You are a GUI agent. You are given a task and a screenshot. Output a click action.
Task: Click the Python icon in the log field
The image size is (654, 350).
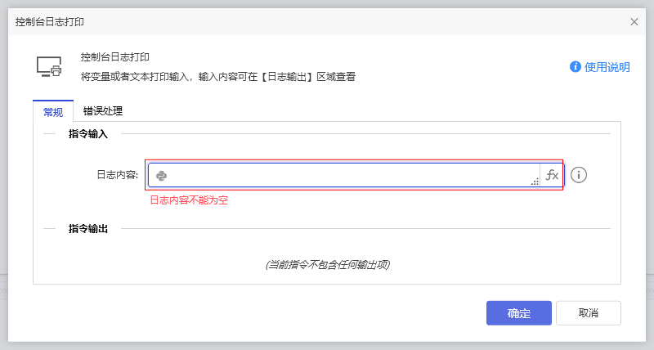point(162,175)
